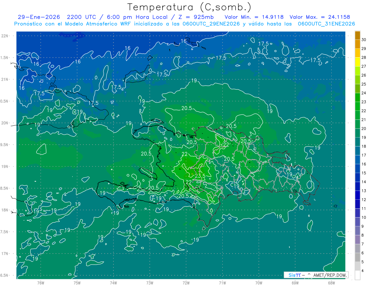This screenshot has height=287, width=372.
Task: Click the green legend swatch between 22 and 23
Action: 357,107
